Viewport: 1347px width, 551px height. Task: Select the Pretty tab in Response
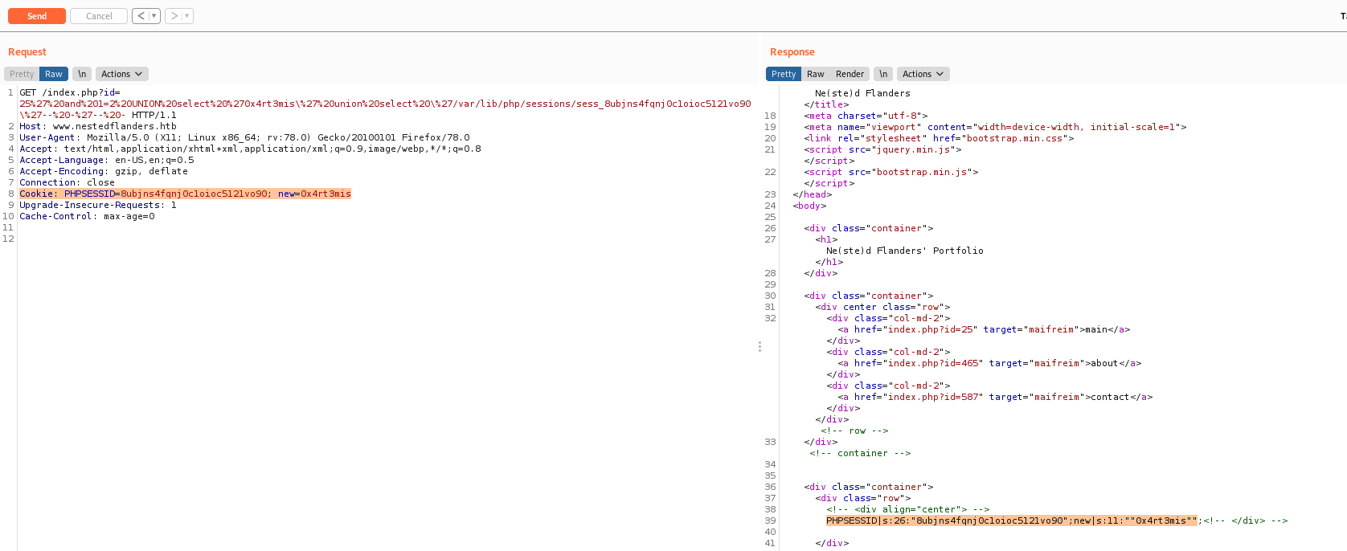tap(784, 74)
